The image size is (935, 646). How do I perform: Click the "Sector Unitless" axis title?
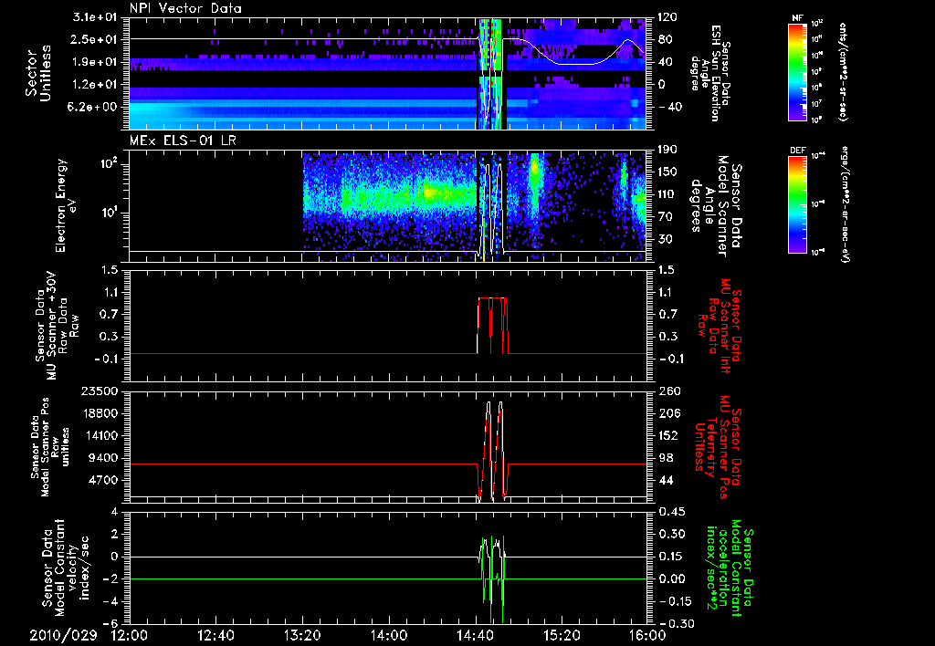pos(38,73)
